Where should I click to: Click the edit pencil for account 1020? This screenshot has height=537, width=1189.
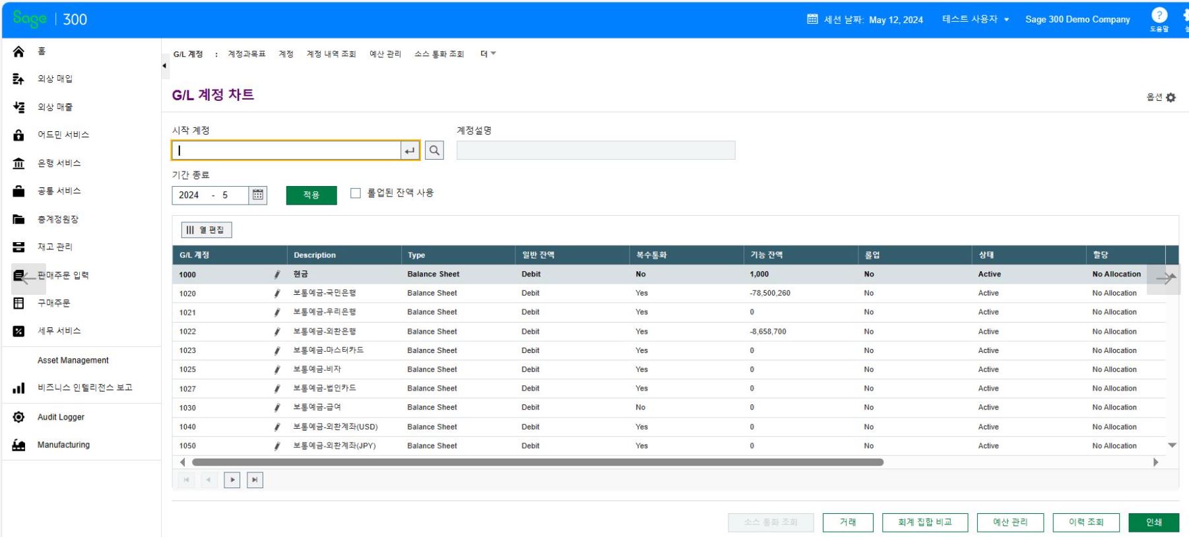click(277, 294)
